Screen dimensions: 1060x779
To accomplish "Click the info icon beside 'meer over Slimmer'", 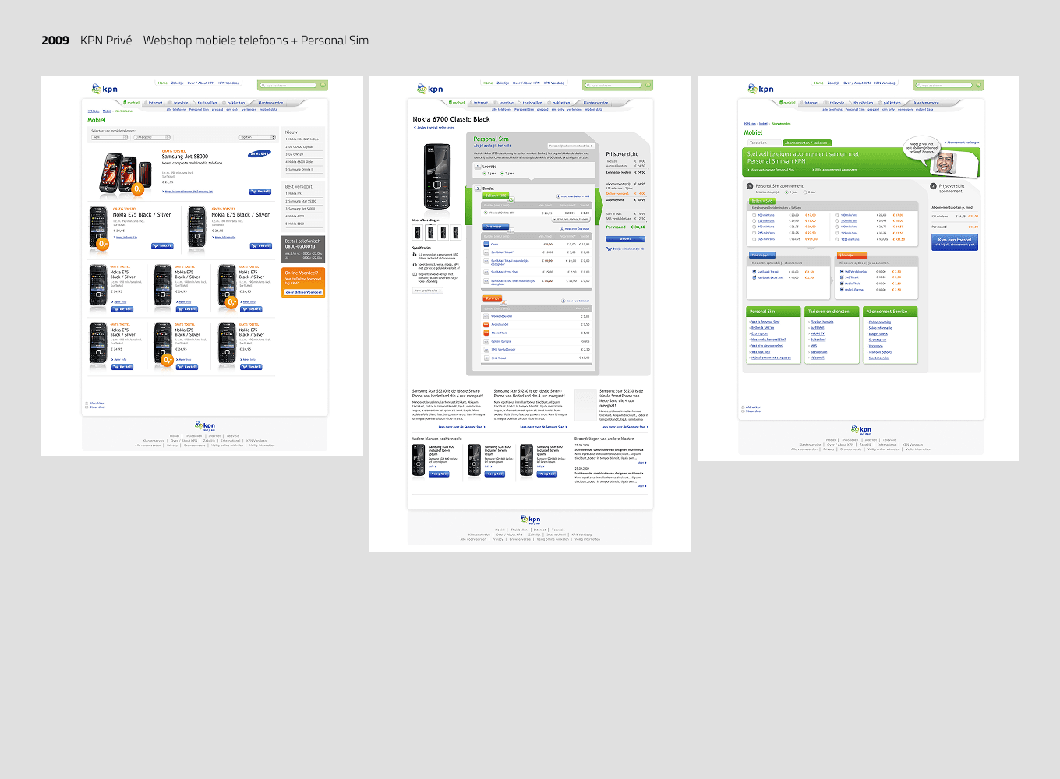I will coord(563,301).
